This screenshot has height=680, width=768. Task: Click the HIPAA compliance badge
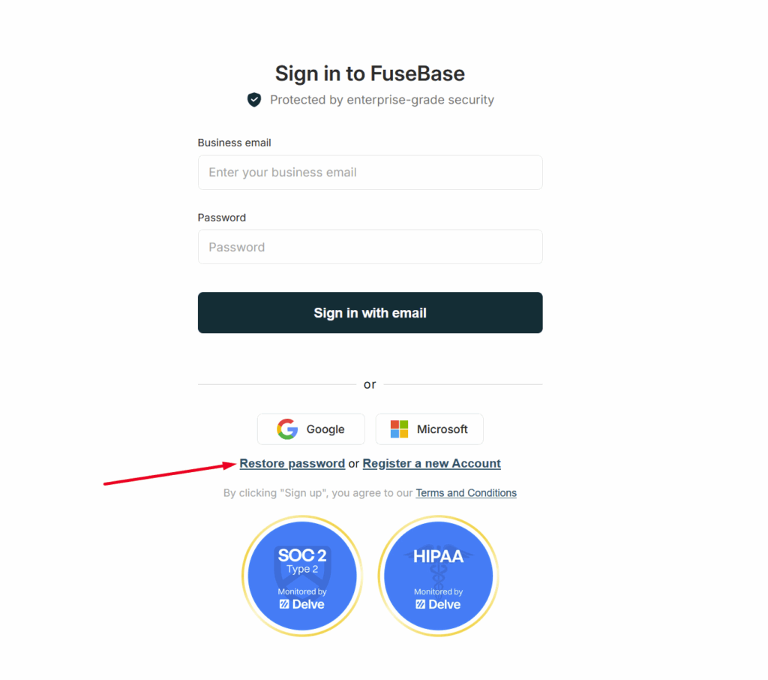pyautogui.click(x=438, y=576)
